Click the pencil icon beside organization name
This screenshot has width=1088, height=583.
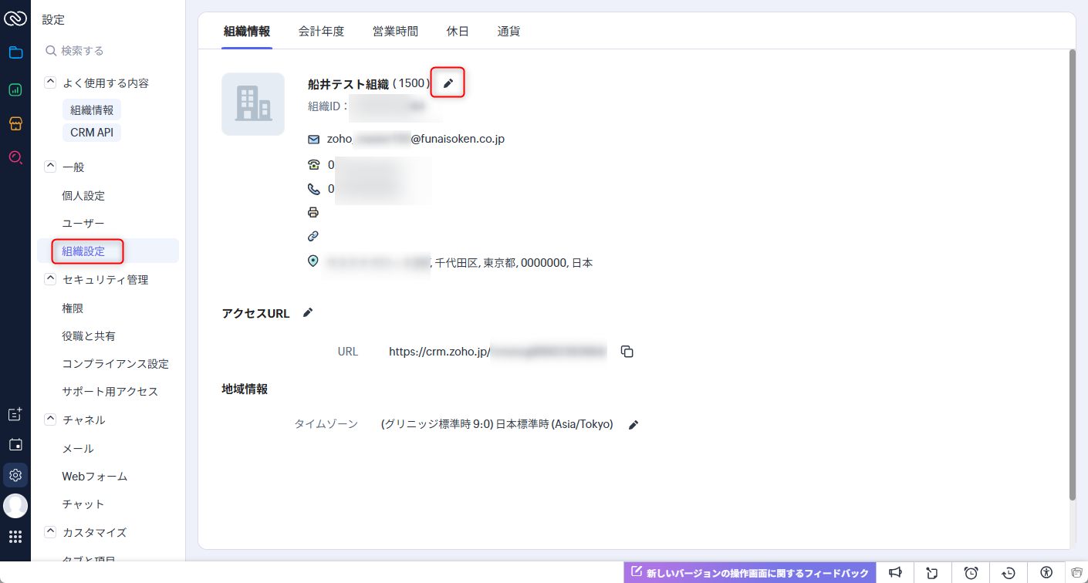[448, 83]
